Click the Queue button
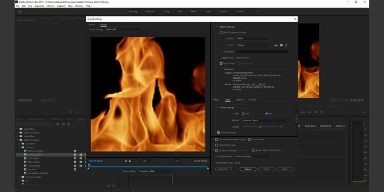 pos(248,169)
